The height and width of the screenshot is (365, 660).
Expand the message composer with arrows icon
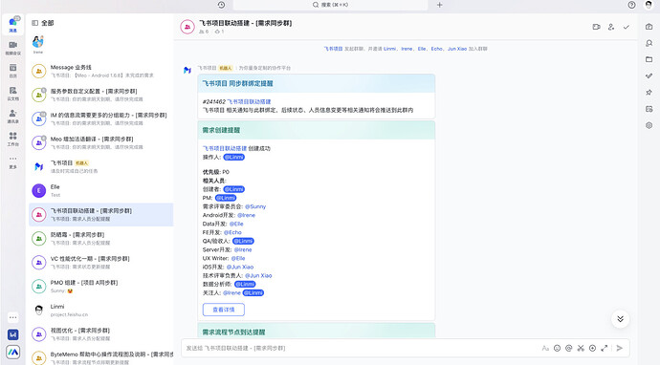click(605, 348)
